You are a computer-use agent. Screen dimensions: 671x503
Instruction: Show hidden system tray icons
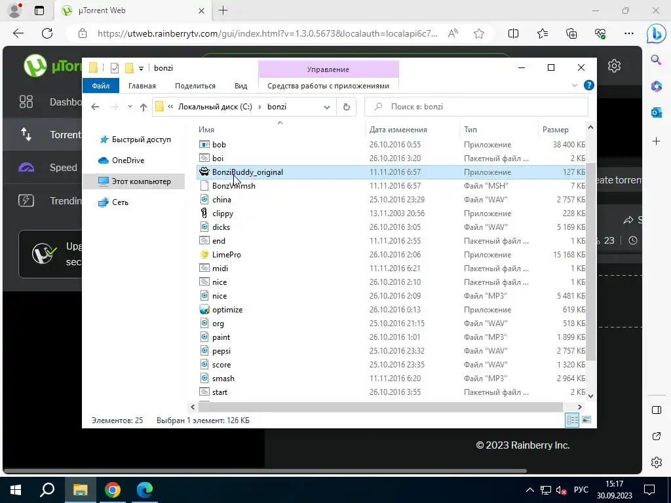(529, 490)
